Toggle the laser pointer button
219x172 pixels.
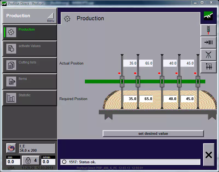point(208,30)
